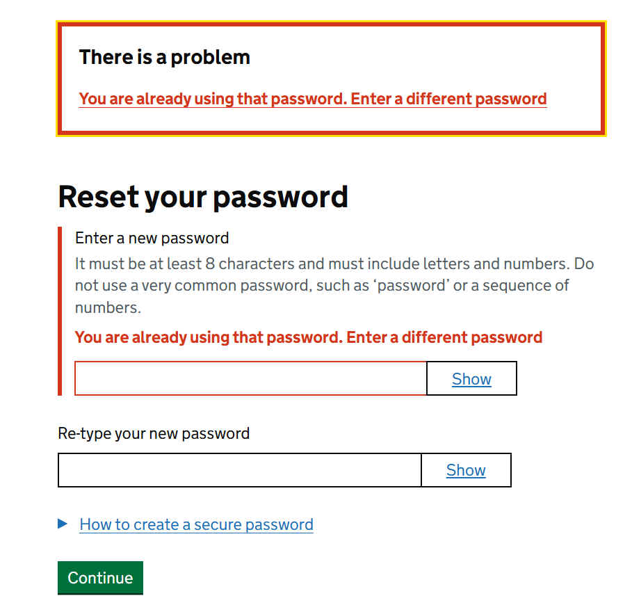Focus the Re-type your new password field

click(x=239, y=470)
